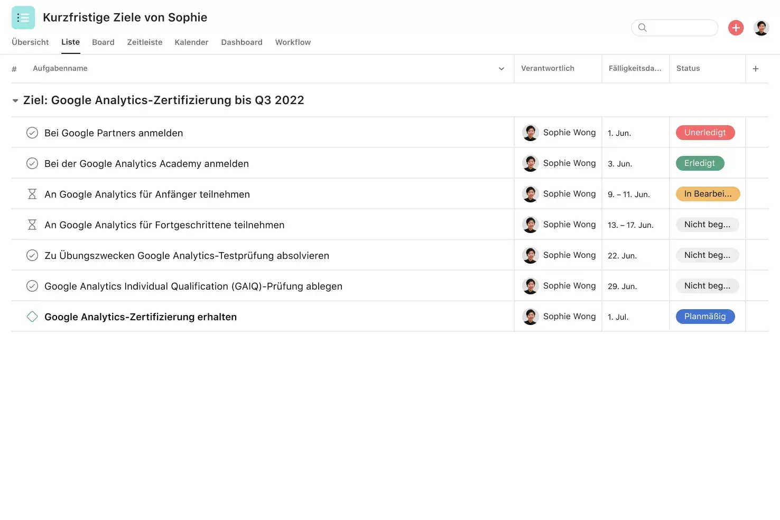The image size is (780, 520).
Task: Click in the search input field
Action: (675, 27)
